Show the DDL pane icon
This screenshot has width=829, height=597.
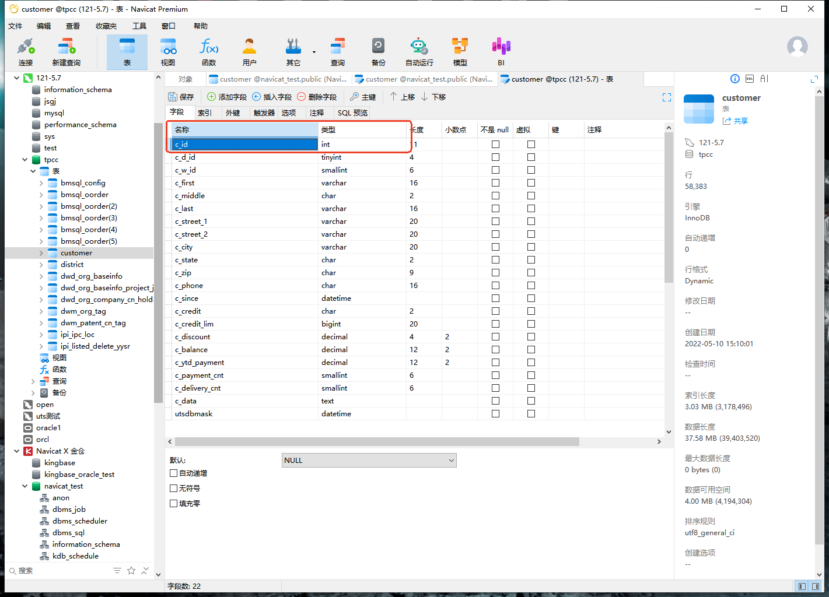(750, 79)
